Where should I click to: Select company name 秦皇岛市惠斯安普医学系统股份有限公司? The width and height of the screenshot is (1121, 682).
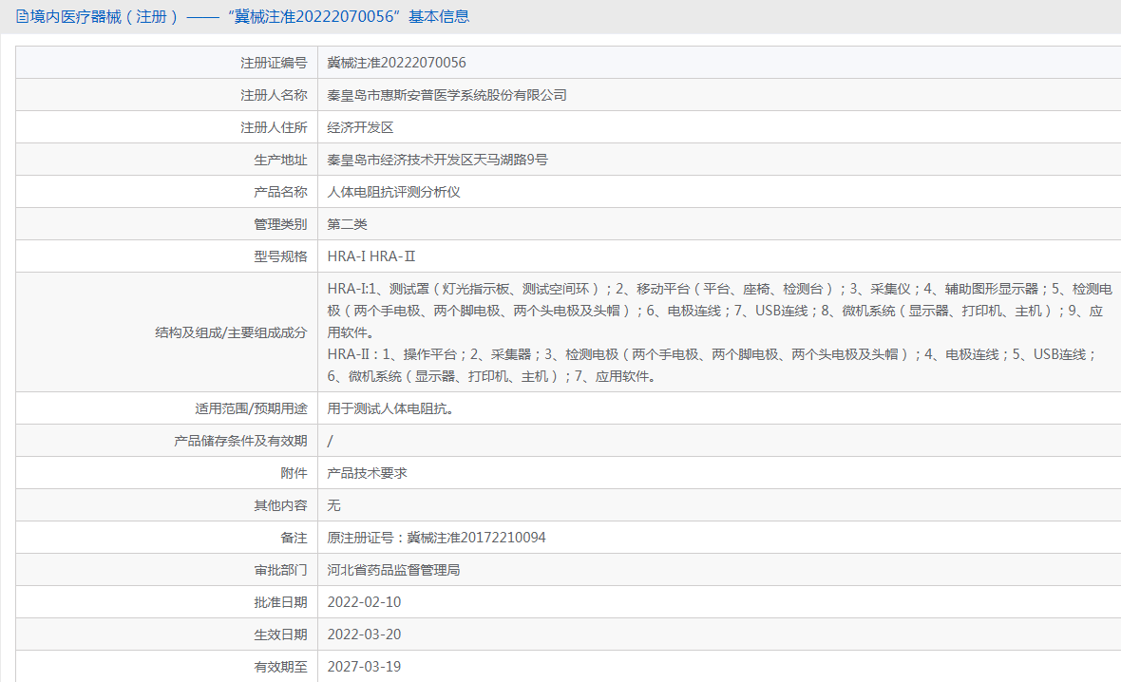tap(446, 95)
